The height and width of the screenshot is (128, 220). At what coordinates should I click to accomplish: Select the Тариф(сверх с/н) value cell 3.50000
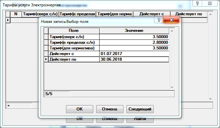click(x=134, y=37)
